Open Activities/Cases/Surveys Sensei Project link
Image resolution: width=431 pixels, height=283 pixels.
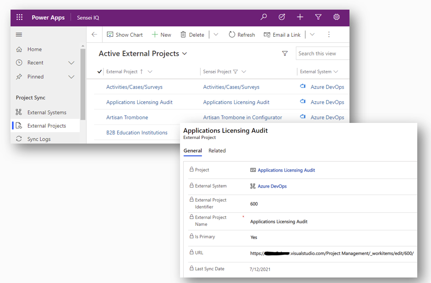[231, 87]
